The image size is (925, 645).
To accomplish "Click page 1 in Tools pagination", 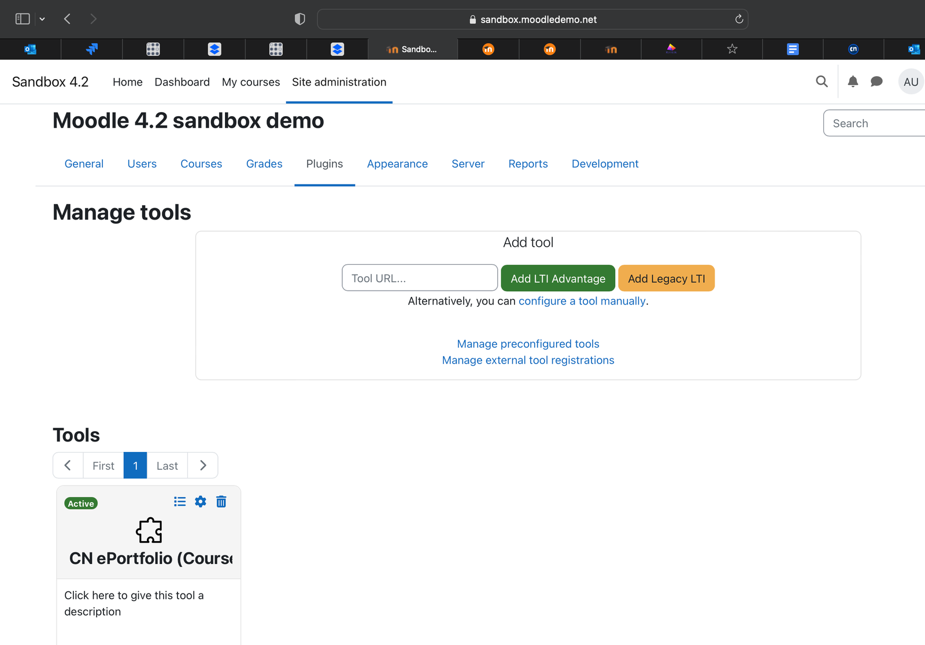I will [135, 465].
